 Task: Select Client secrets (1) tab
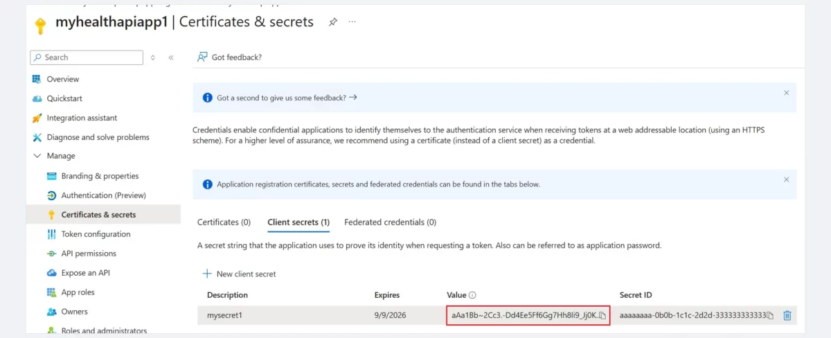click(298, 222)
